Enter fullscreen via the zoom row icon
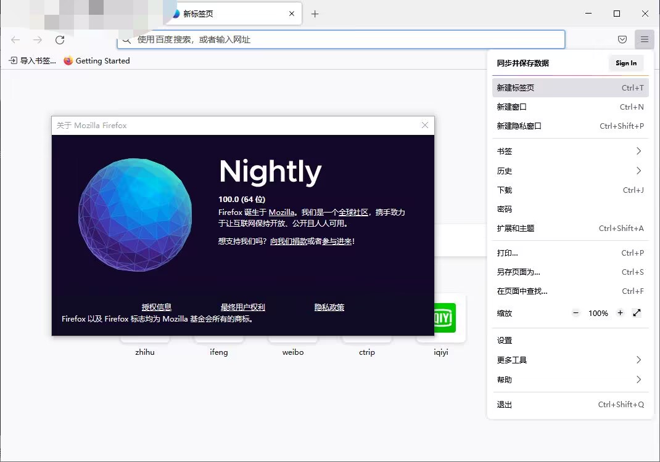660x462 pixels. point(637,313)
